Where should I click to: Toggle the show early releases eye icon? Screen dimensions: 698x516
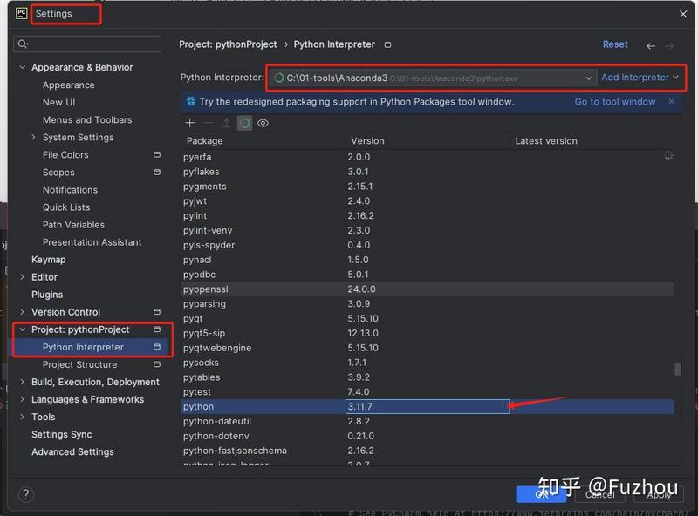263,123
